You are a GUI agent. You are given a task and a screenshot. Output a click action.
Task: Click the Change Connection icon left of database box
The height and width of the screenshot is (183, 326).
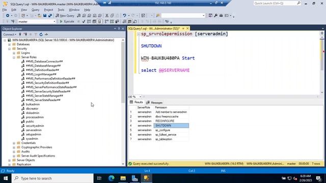(13, 21)
